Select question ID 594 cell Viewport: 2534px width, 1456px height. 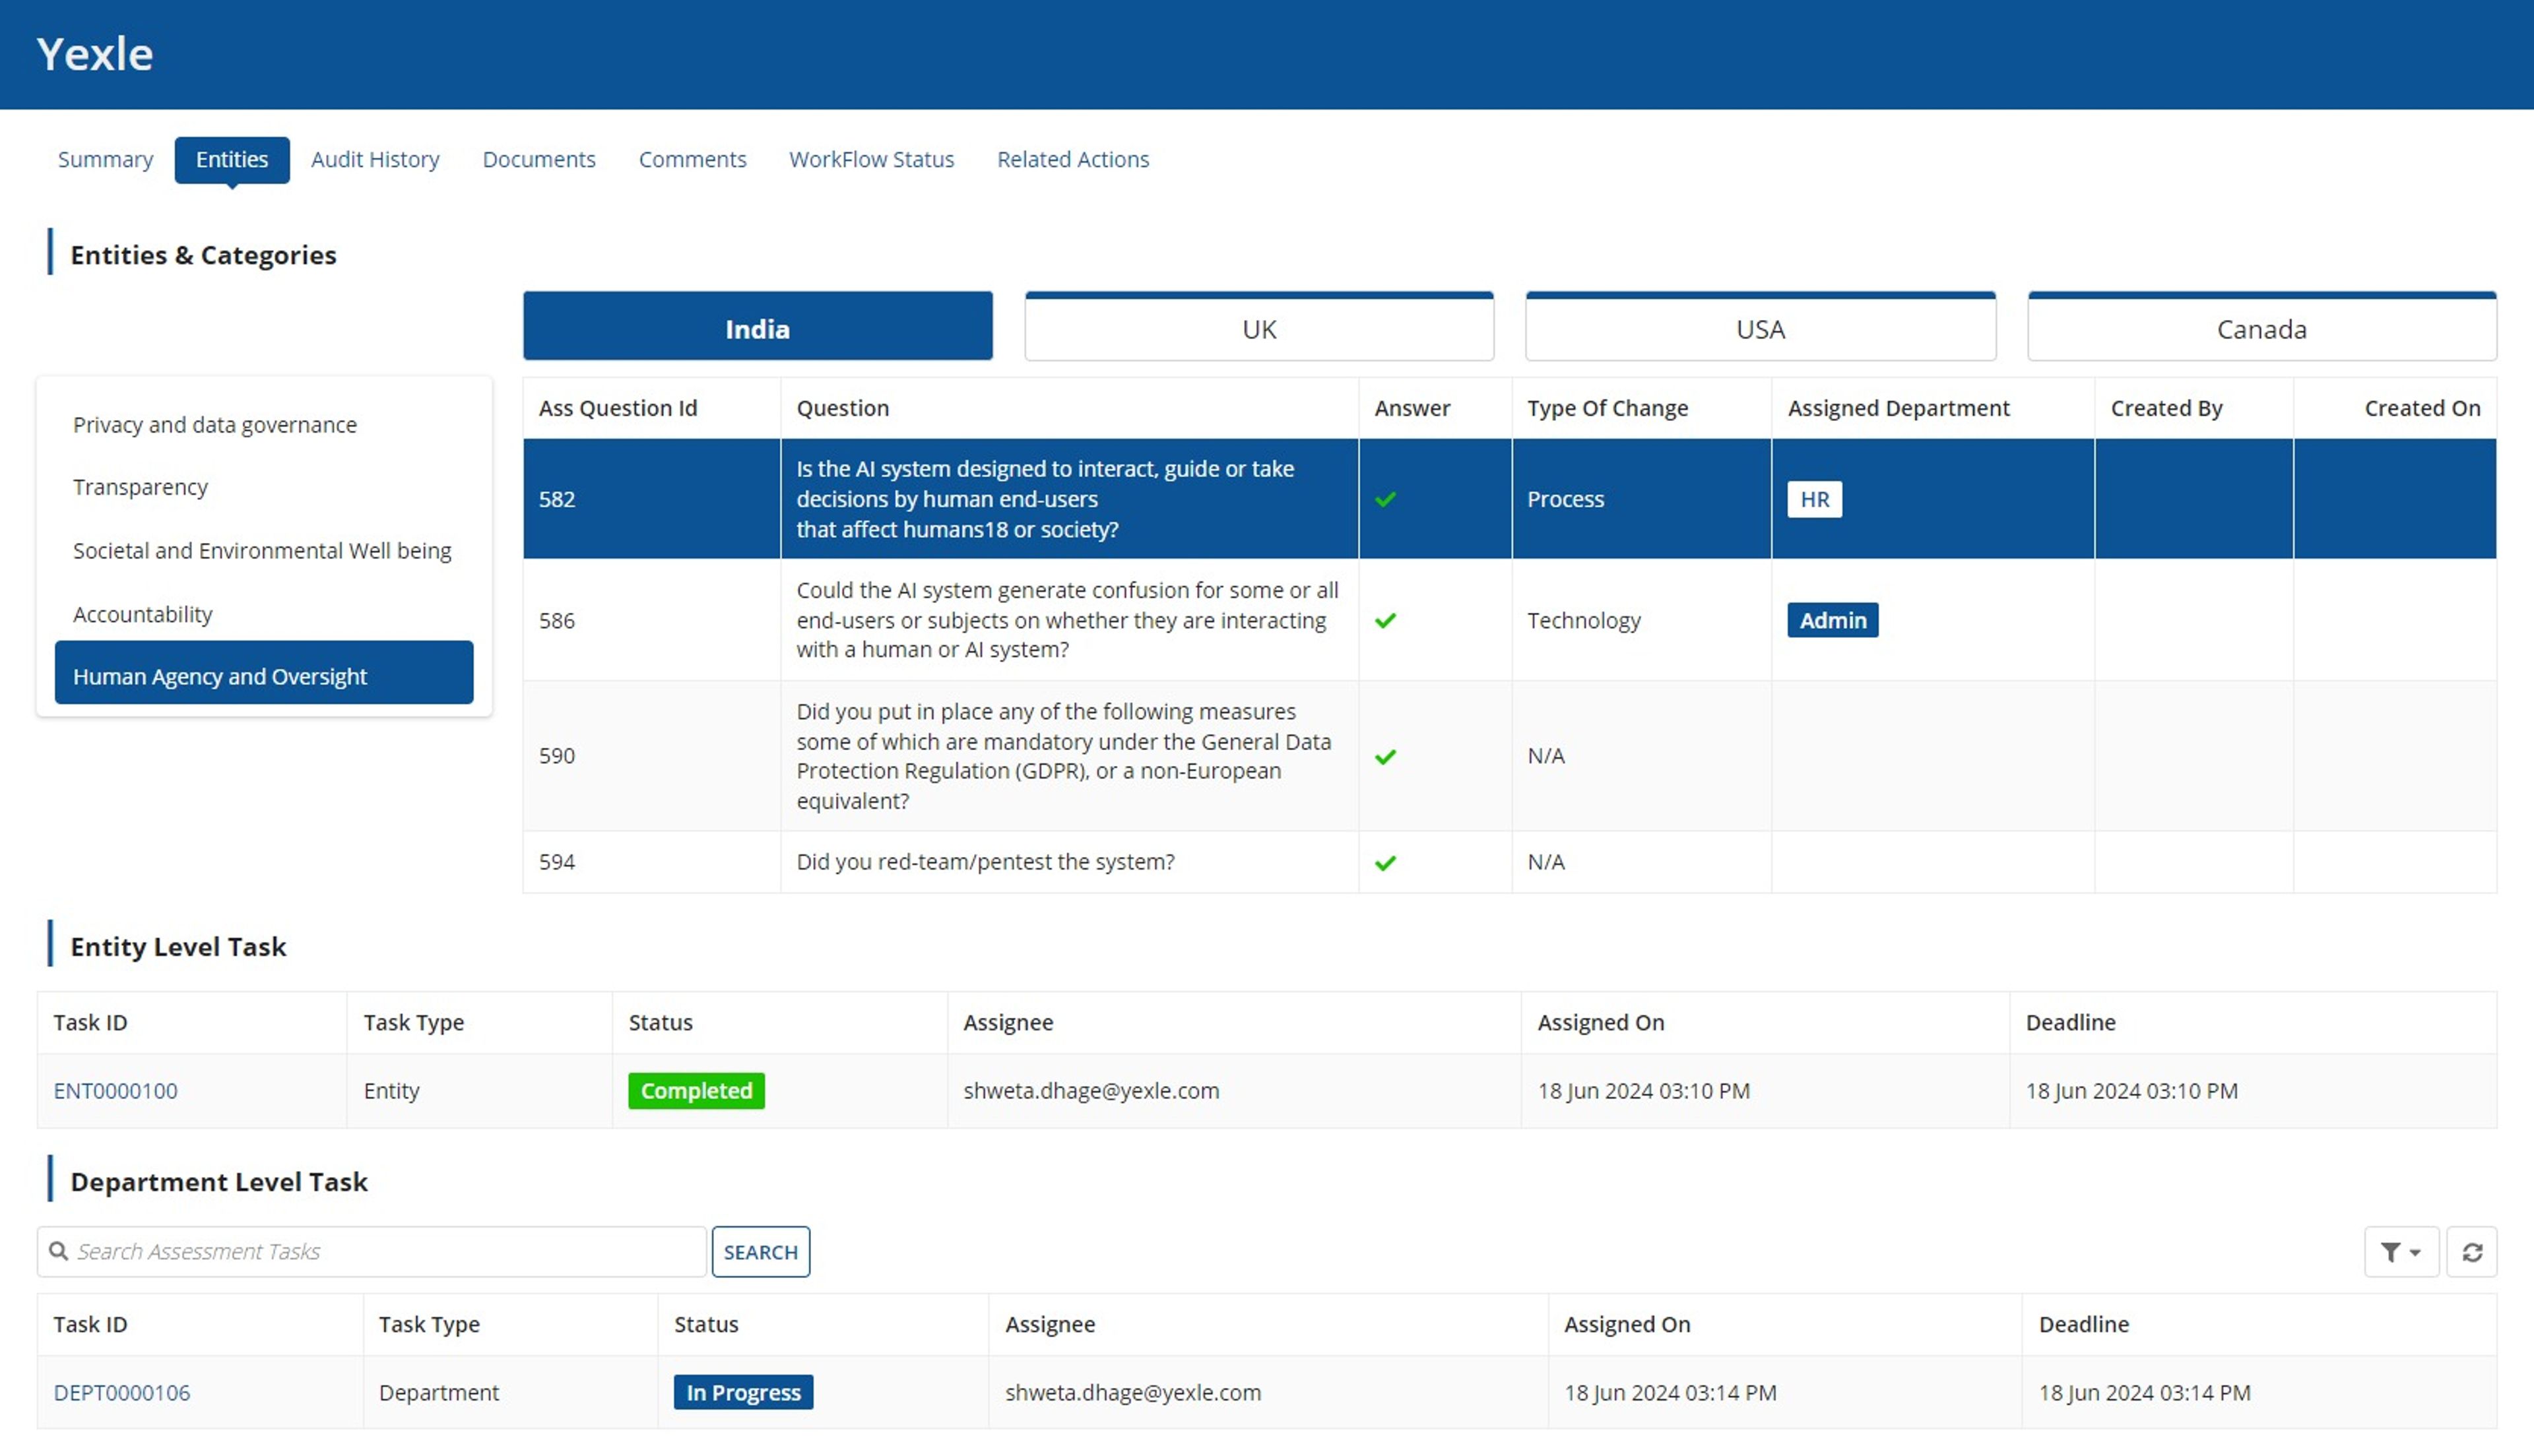coord(652,862)
